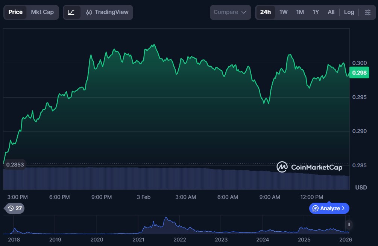Click 2021 peak in the mini timeline

click(x=165, y=219)
